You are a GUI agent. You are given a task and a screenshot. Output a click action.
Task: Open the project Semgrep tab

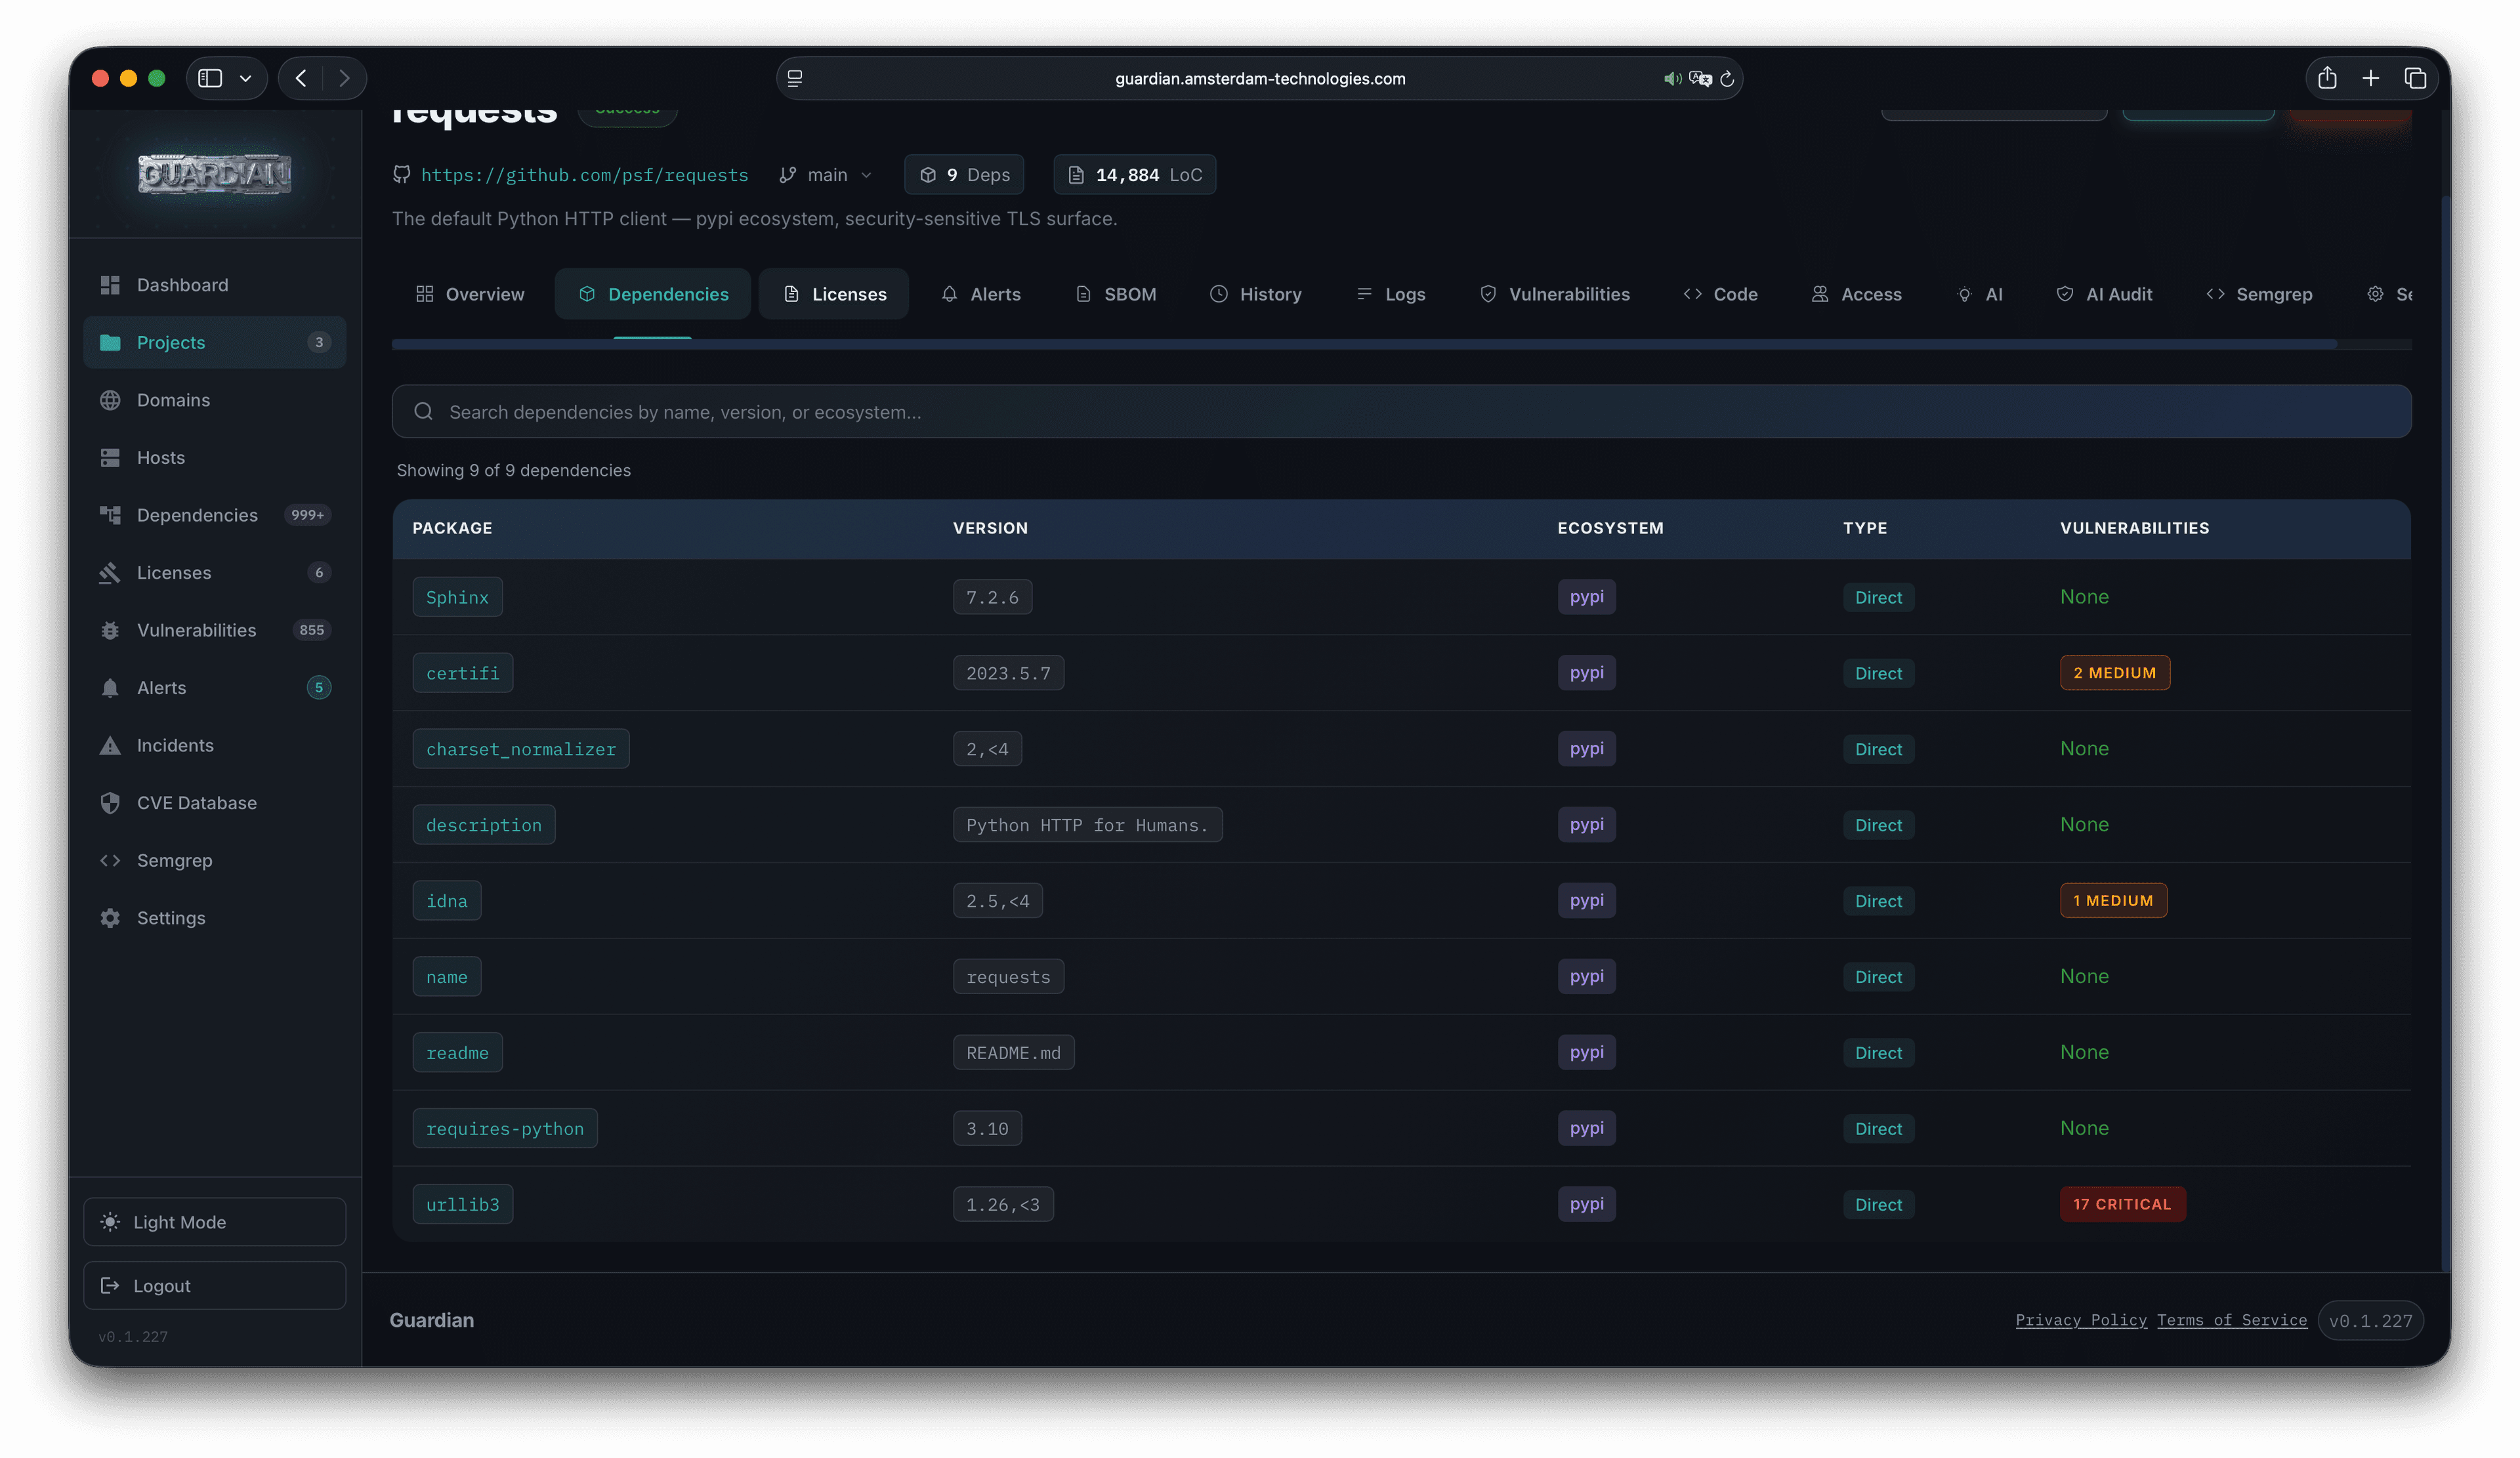click(2259, 294)
